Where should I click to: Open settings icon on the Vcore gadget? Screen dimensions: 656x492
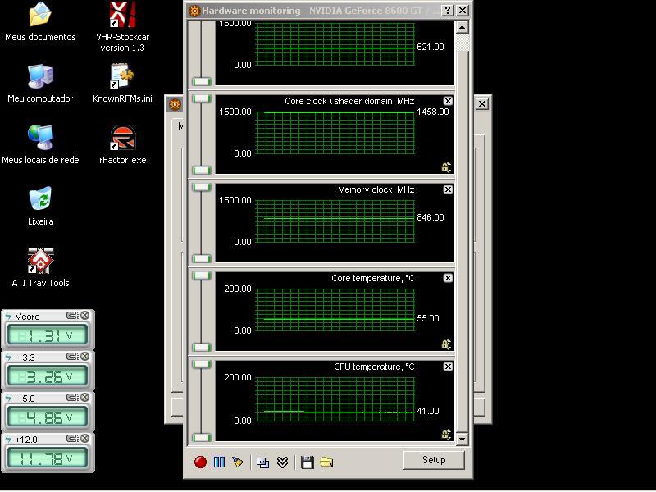coord(72,316)
